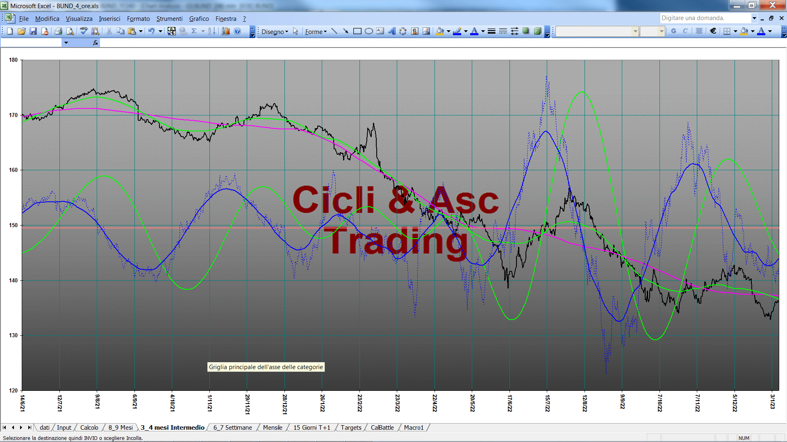
Task: Choose a Line Style
Action: [x=491, y=31]
